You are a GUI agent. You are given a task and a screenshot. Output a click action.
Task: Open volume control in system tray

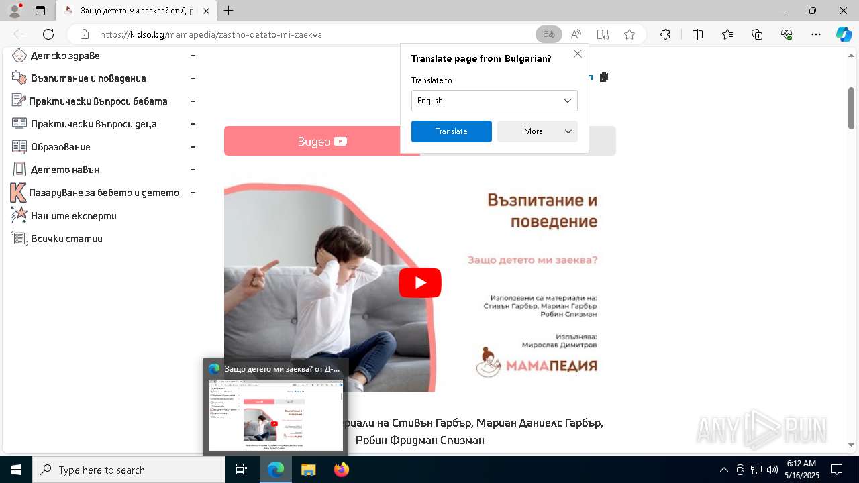tap(772, 470)
